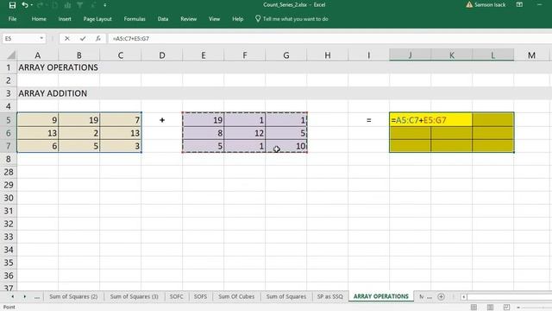
Task: Click in the formula bar text =A5:C7+E5:G7
Action: point(130,38)
